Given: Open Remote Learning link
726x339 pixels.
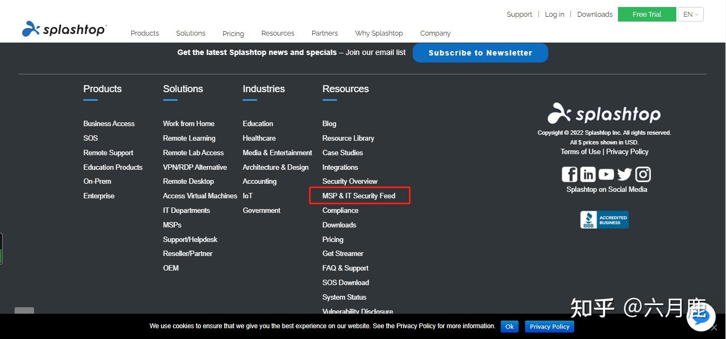Looking at the screenshot, I should click(x=189, y=138).
